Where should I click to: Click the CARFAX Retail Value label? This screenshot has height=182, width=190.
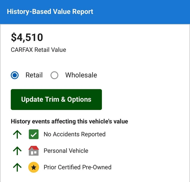[39, 50]
